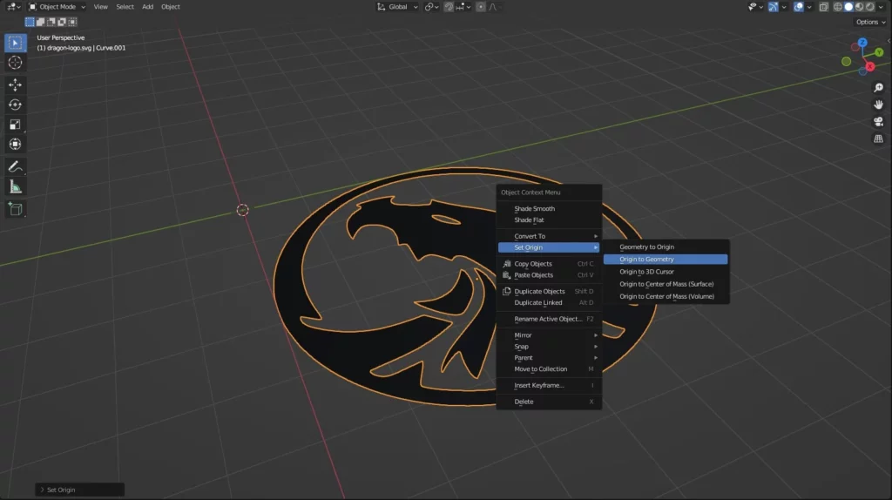Select extend selection mode icon
The height and width of the screenshot is (500, 892).
(x=40, y=22)
